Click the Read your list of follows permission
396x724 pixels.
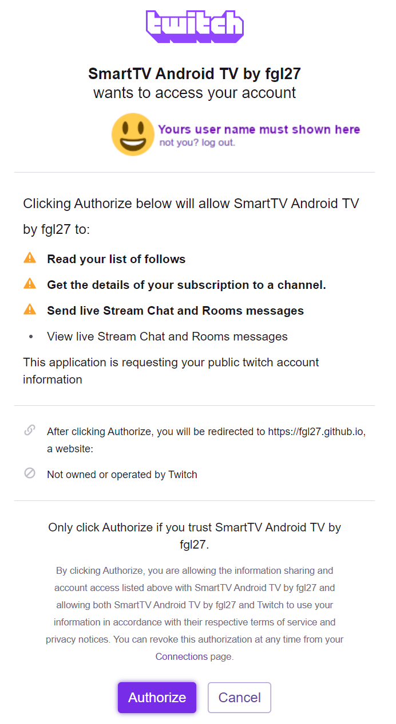tap(116, 259)
